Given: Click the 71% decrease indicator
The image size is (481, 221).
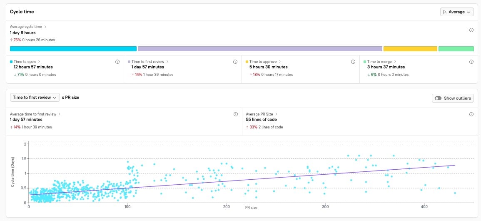Looking at the screenshot, I should tap(20, 75).
